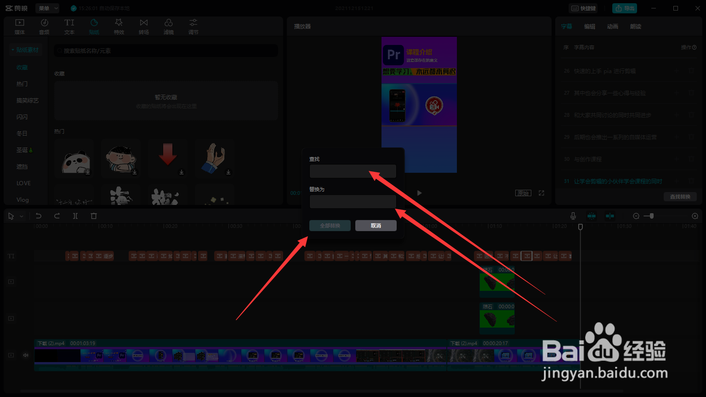Download the clapping hands sticker
This screenshot has width=706, height=397.
coord(228,172)
